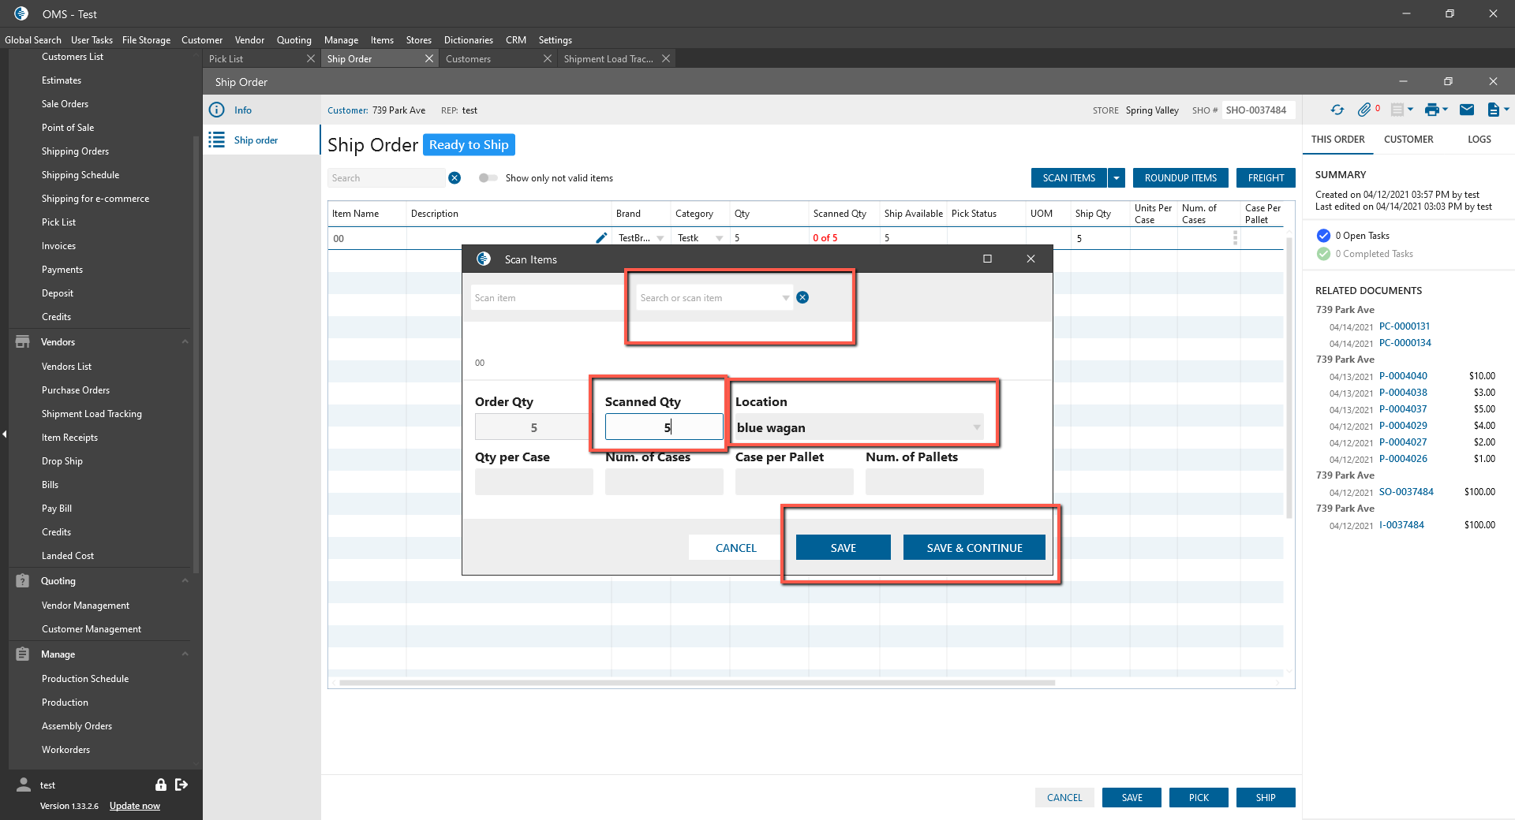
Task: Click SAVE in Scan Items dialog
Action: point(844,547)
